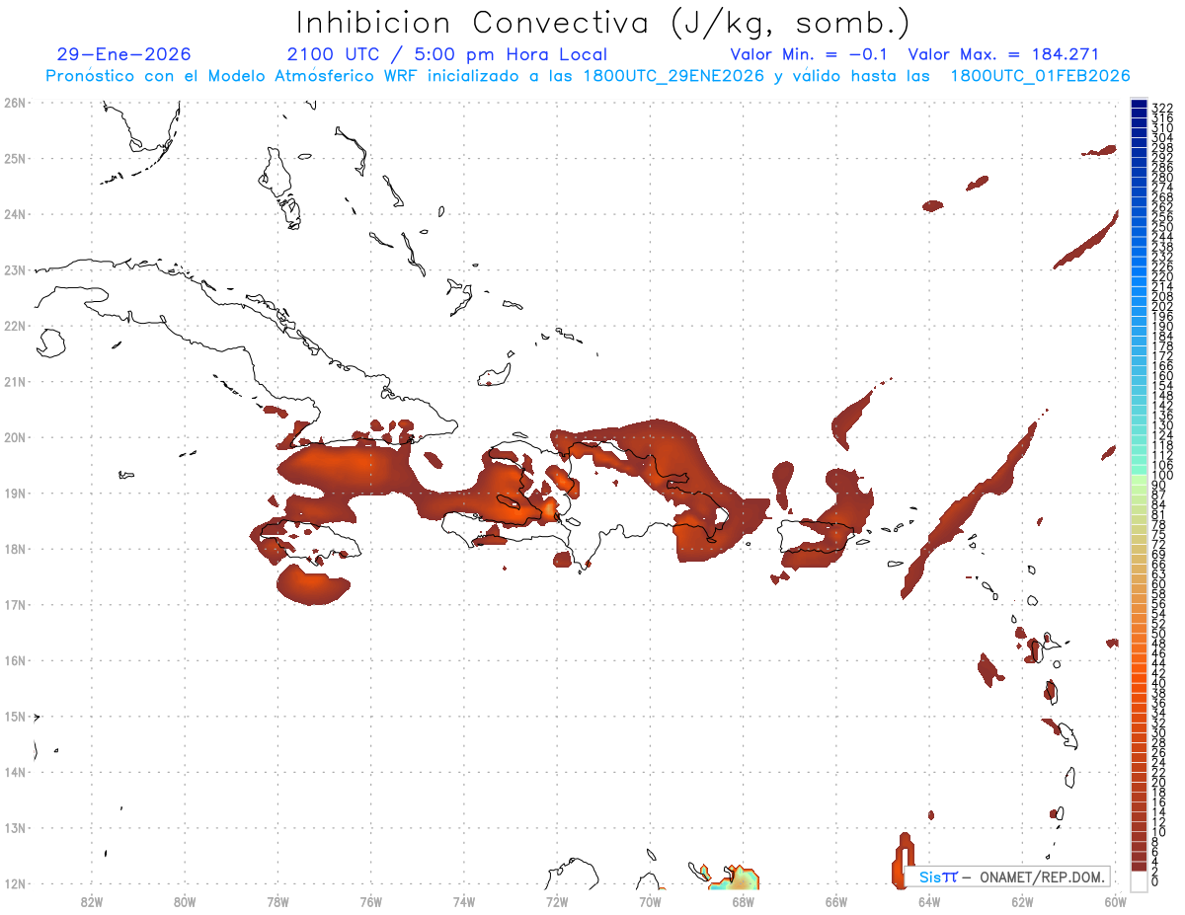Click the 24N latitude axis label
The width and height of the screenshot is (1185, 915).
click(14, 214)
